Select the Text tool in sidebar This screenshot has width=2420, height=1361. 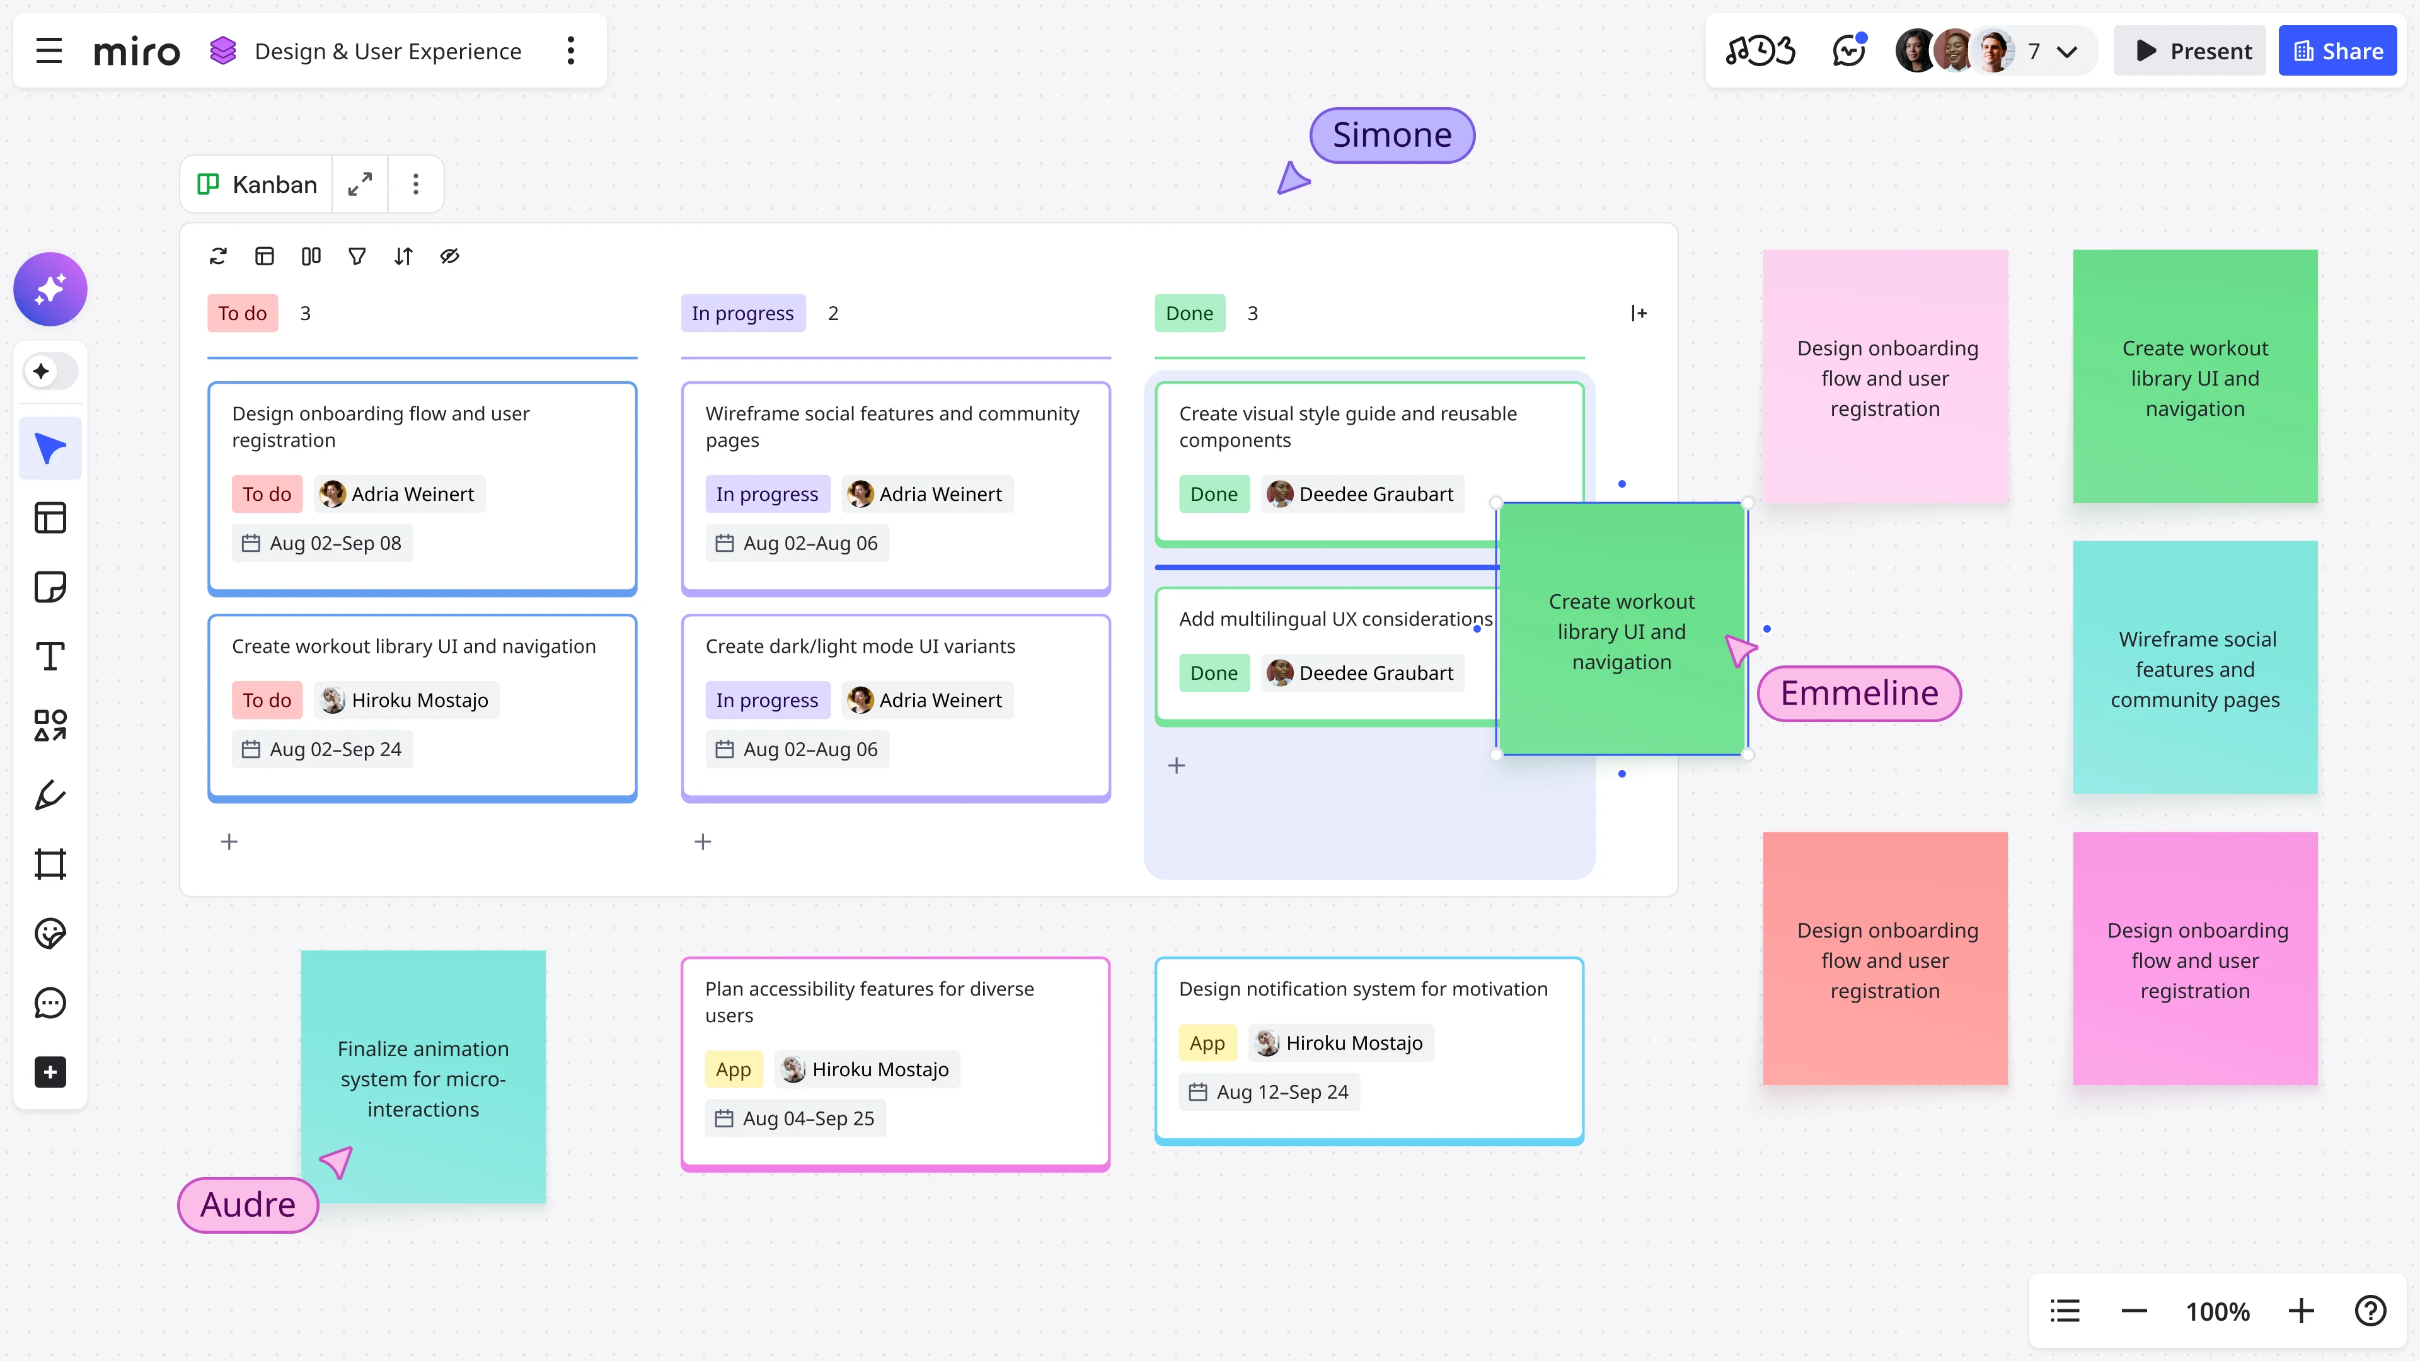point(50,655)
